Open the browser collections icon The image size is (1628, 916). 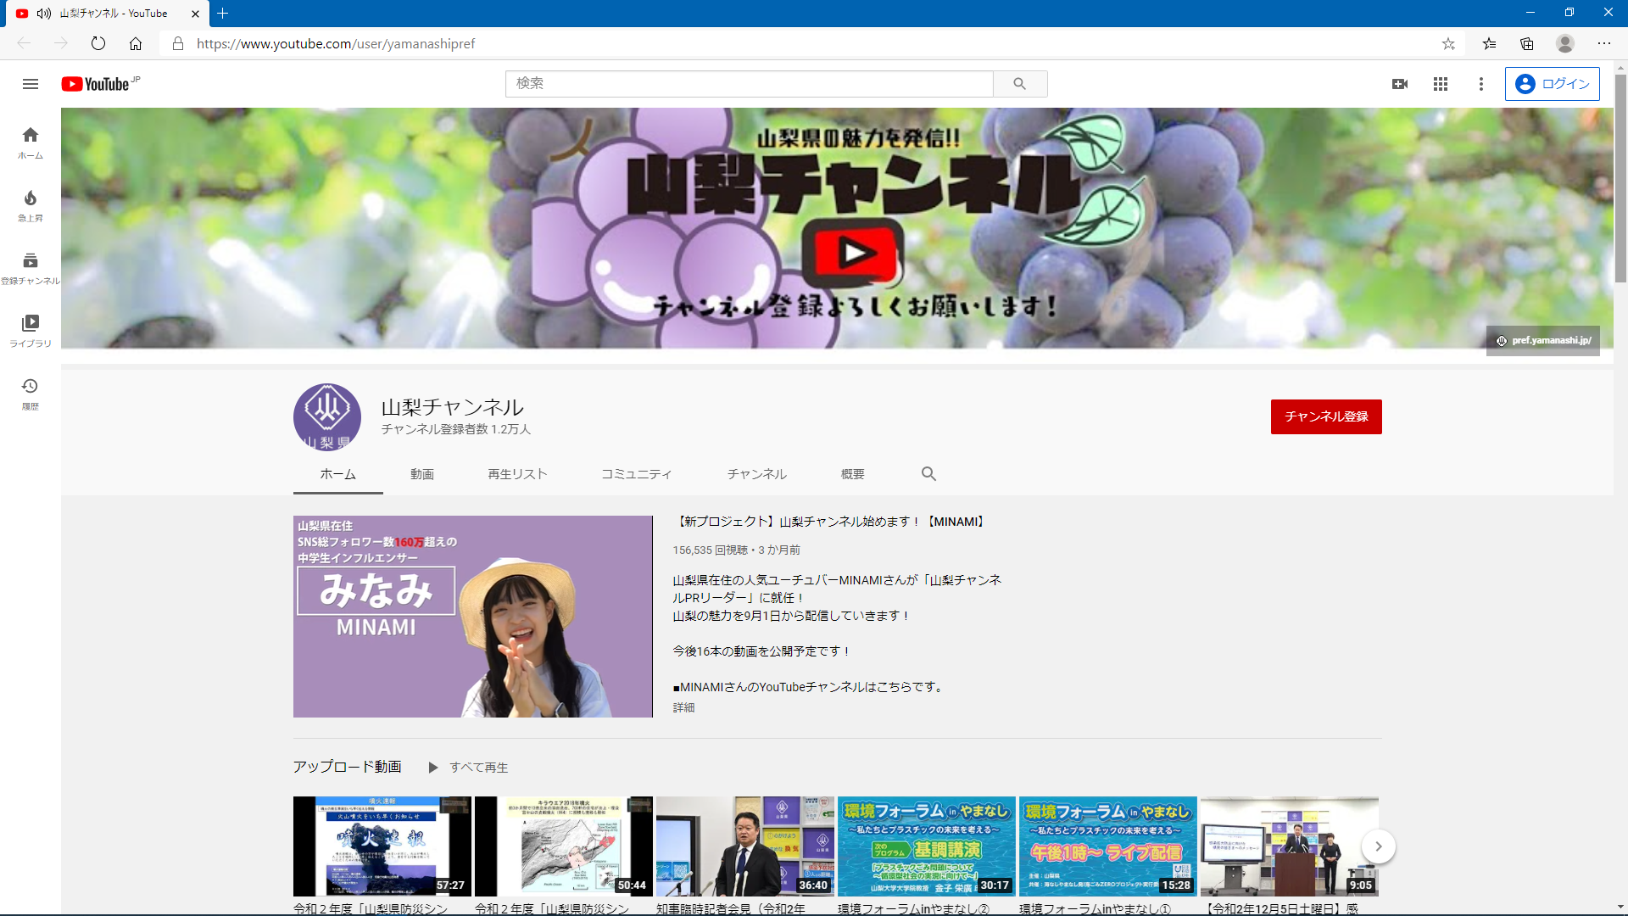(x=1527, y=43)
